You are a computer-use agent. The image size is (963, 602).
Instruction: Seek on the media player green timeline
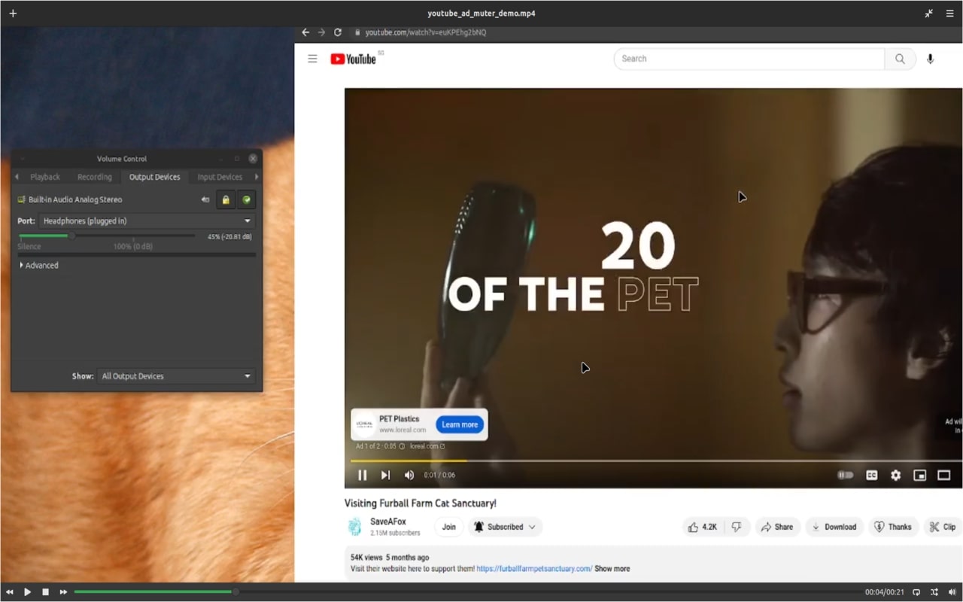click(466, 592)
